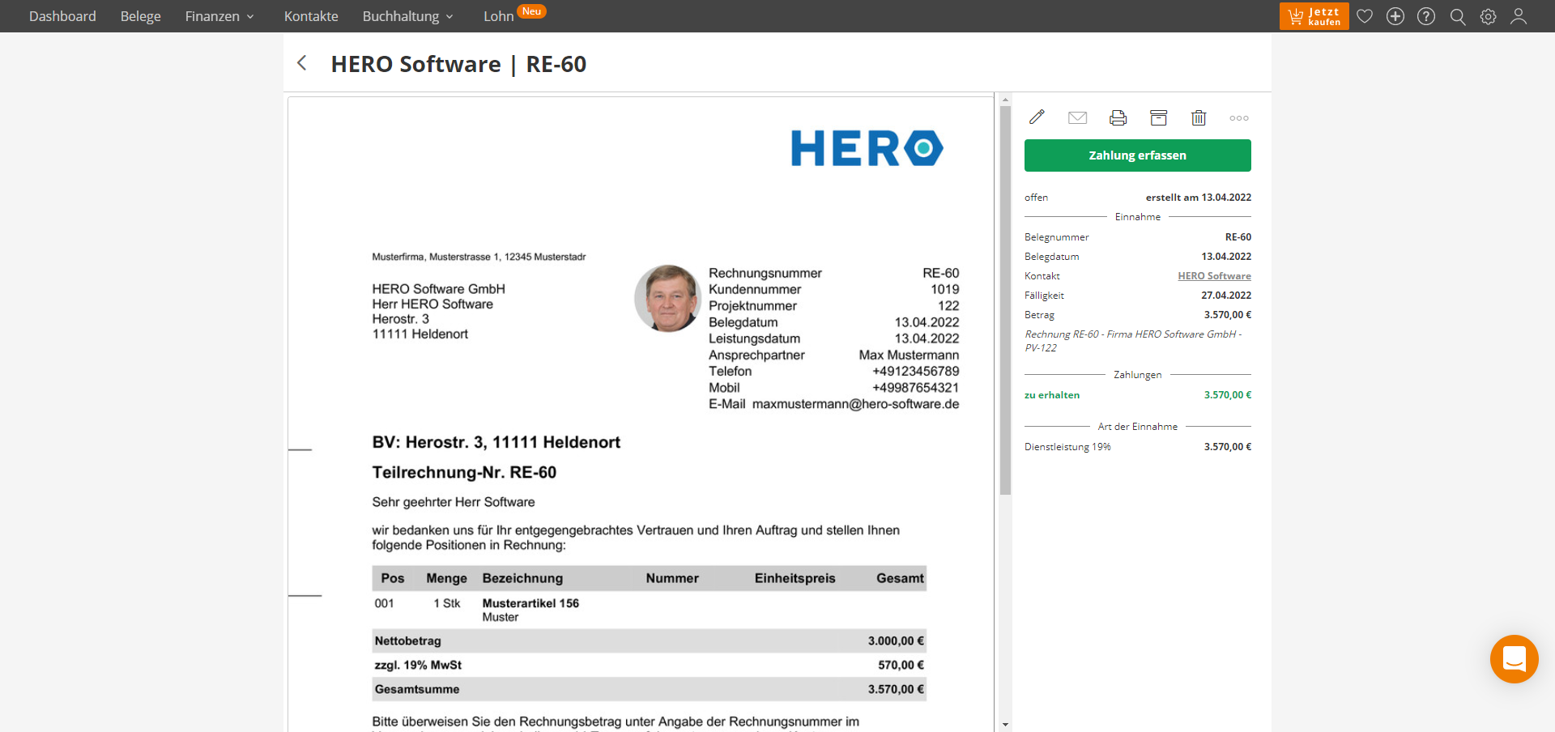
Task: Click scroll up arrow of invoice preview
Action: pyautogui.click(x=1005, y=100)
